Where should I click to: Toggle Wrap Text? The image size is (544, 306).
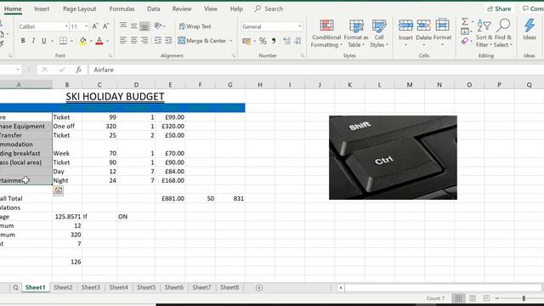(195, 26)
